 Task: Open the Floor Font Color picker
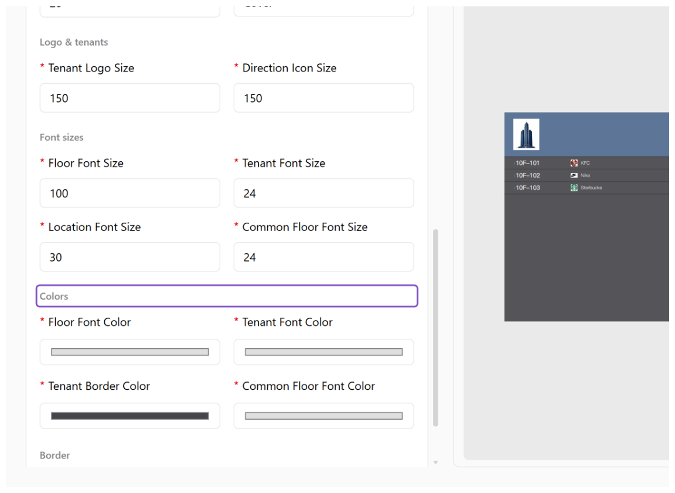[x=130, y=352]
